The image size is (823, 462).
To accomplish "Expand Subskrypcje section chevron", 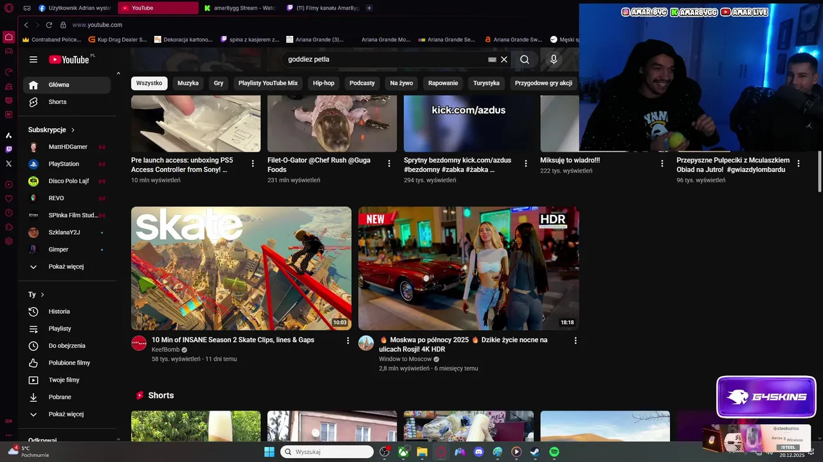I will (x=73, y=130).
